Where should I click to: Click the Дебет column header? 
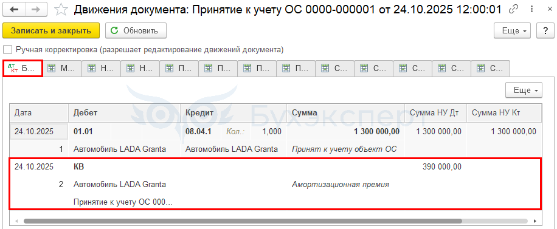124,113
